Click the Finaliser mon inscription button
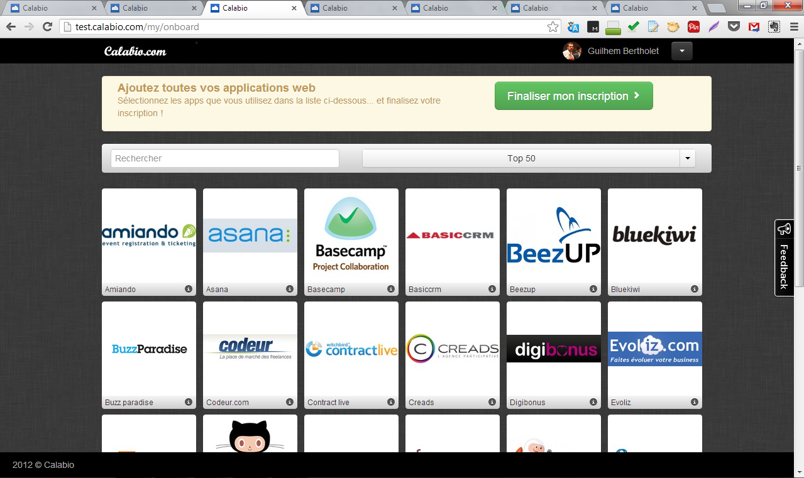 (573, 96)
